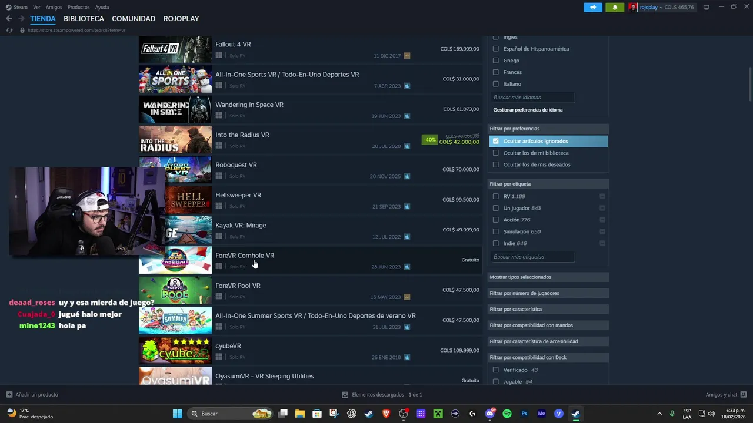Collapse Filtrar por compatibilidad con Deck
The height and width of the screenshot is (423, 753).
(x=548, y=357)
